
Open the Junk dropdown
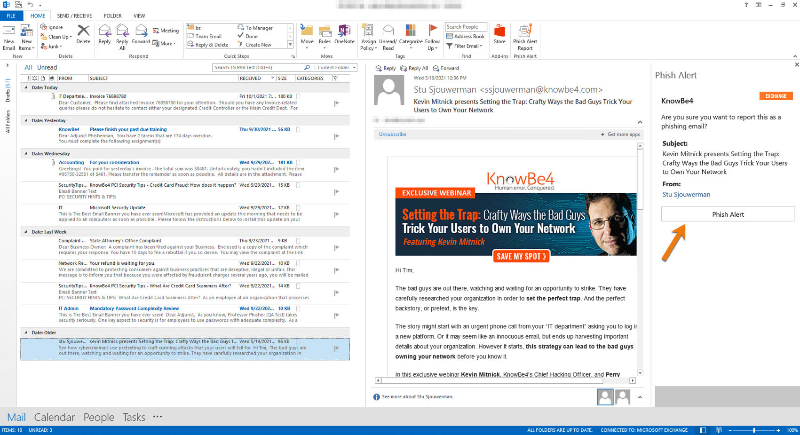[51, 46]
